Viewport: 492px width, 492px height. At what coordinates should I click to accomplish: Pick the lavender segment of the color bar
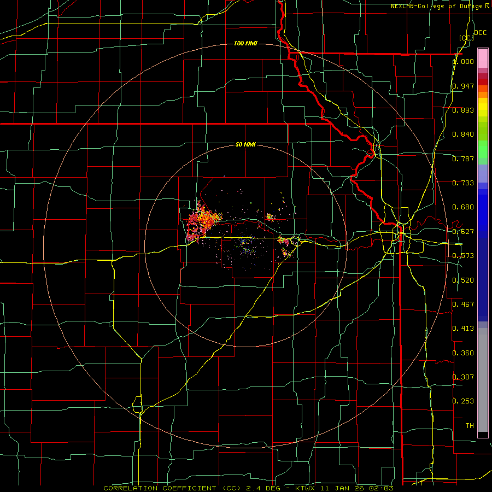point(483,173)
